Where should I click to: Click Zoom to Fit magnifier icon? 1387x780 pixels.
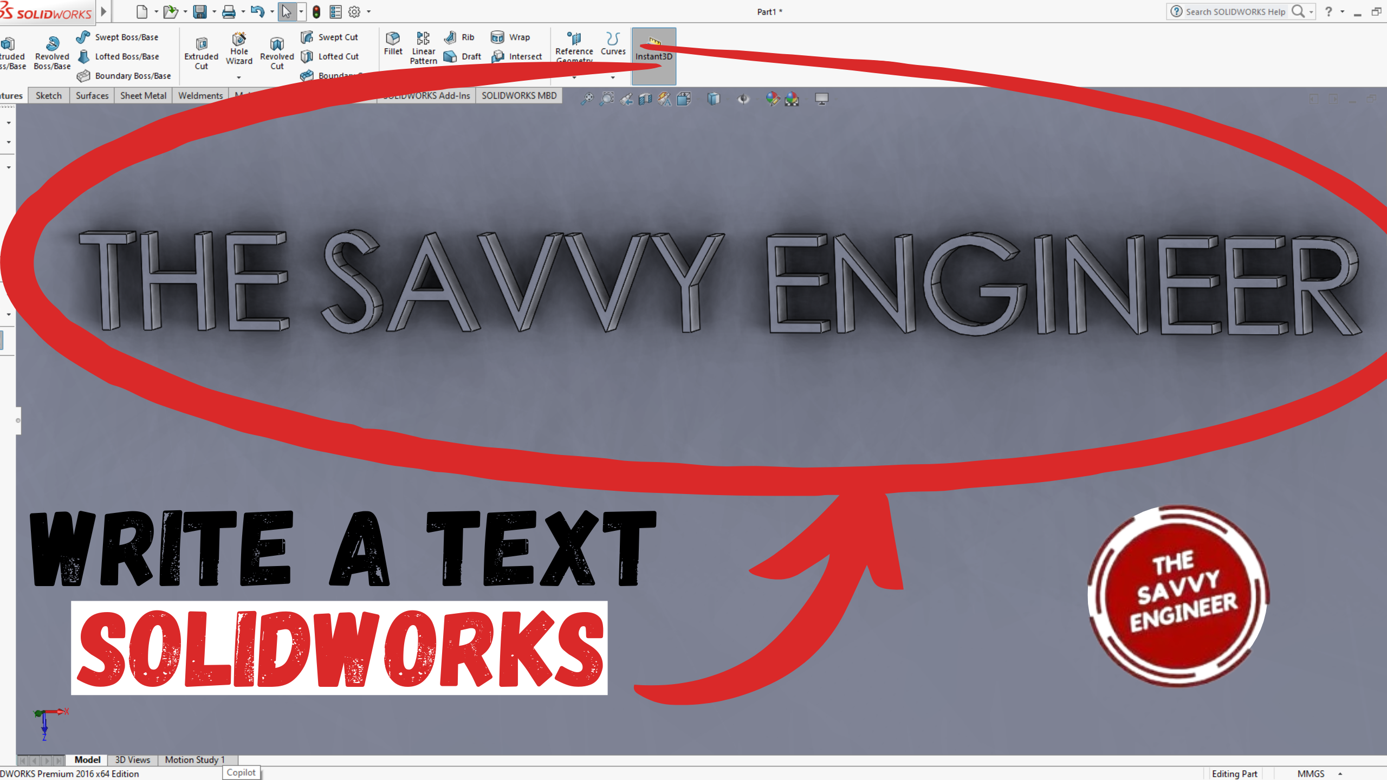click(x=587, y=99)
